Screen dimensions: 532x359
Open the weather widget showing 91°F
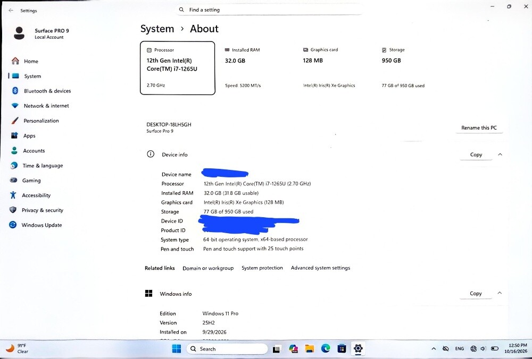pyautogui.click(x=17, y=348)
